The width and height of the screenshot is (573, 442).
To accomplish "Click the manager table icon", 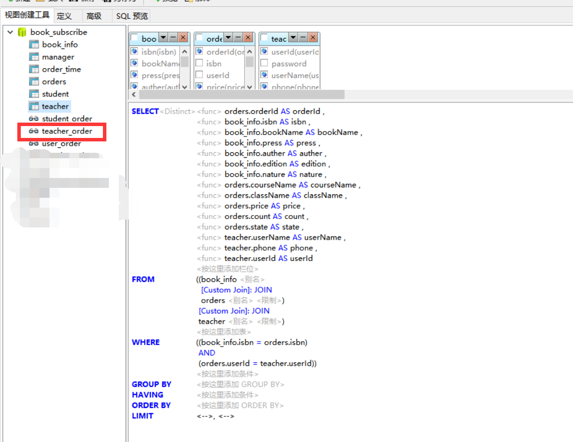I will coord(34,57).
